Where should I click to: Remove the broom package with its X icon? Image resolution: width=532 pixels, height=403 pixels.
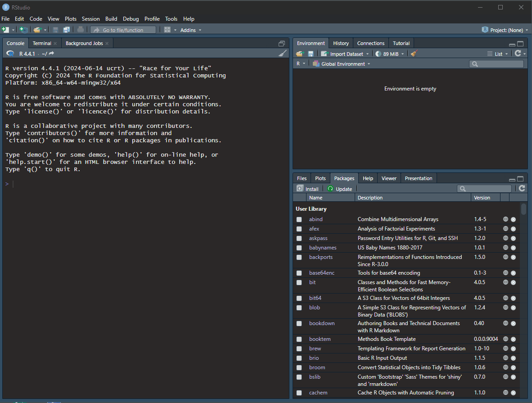(x=514, y=367)
